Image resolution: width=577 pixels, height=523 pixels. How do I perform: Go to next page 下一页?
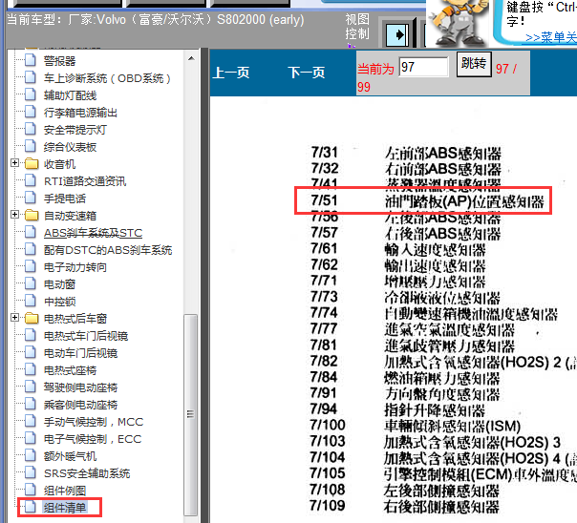click(x=306, y=73)
